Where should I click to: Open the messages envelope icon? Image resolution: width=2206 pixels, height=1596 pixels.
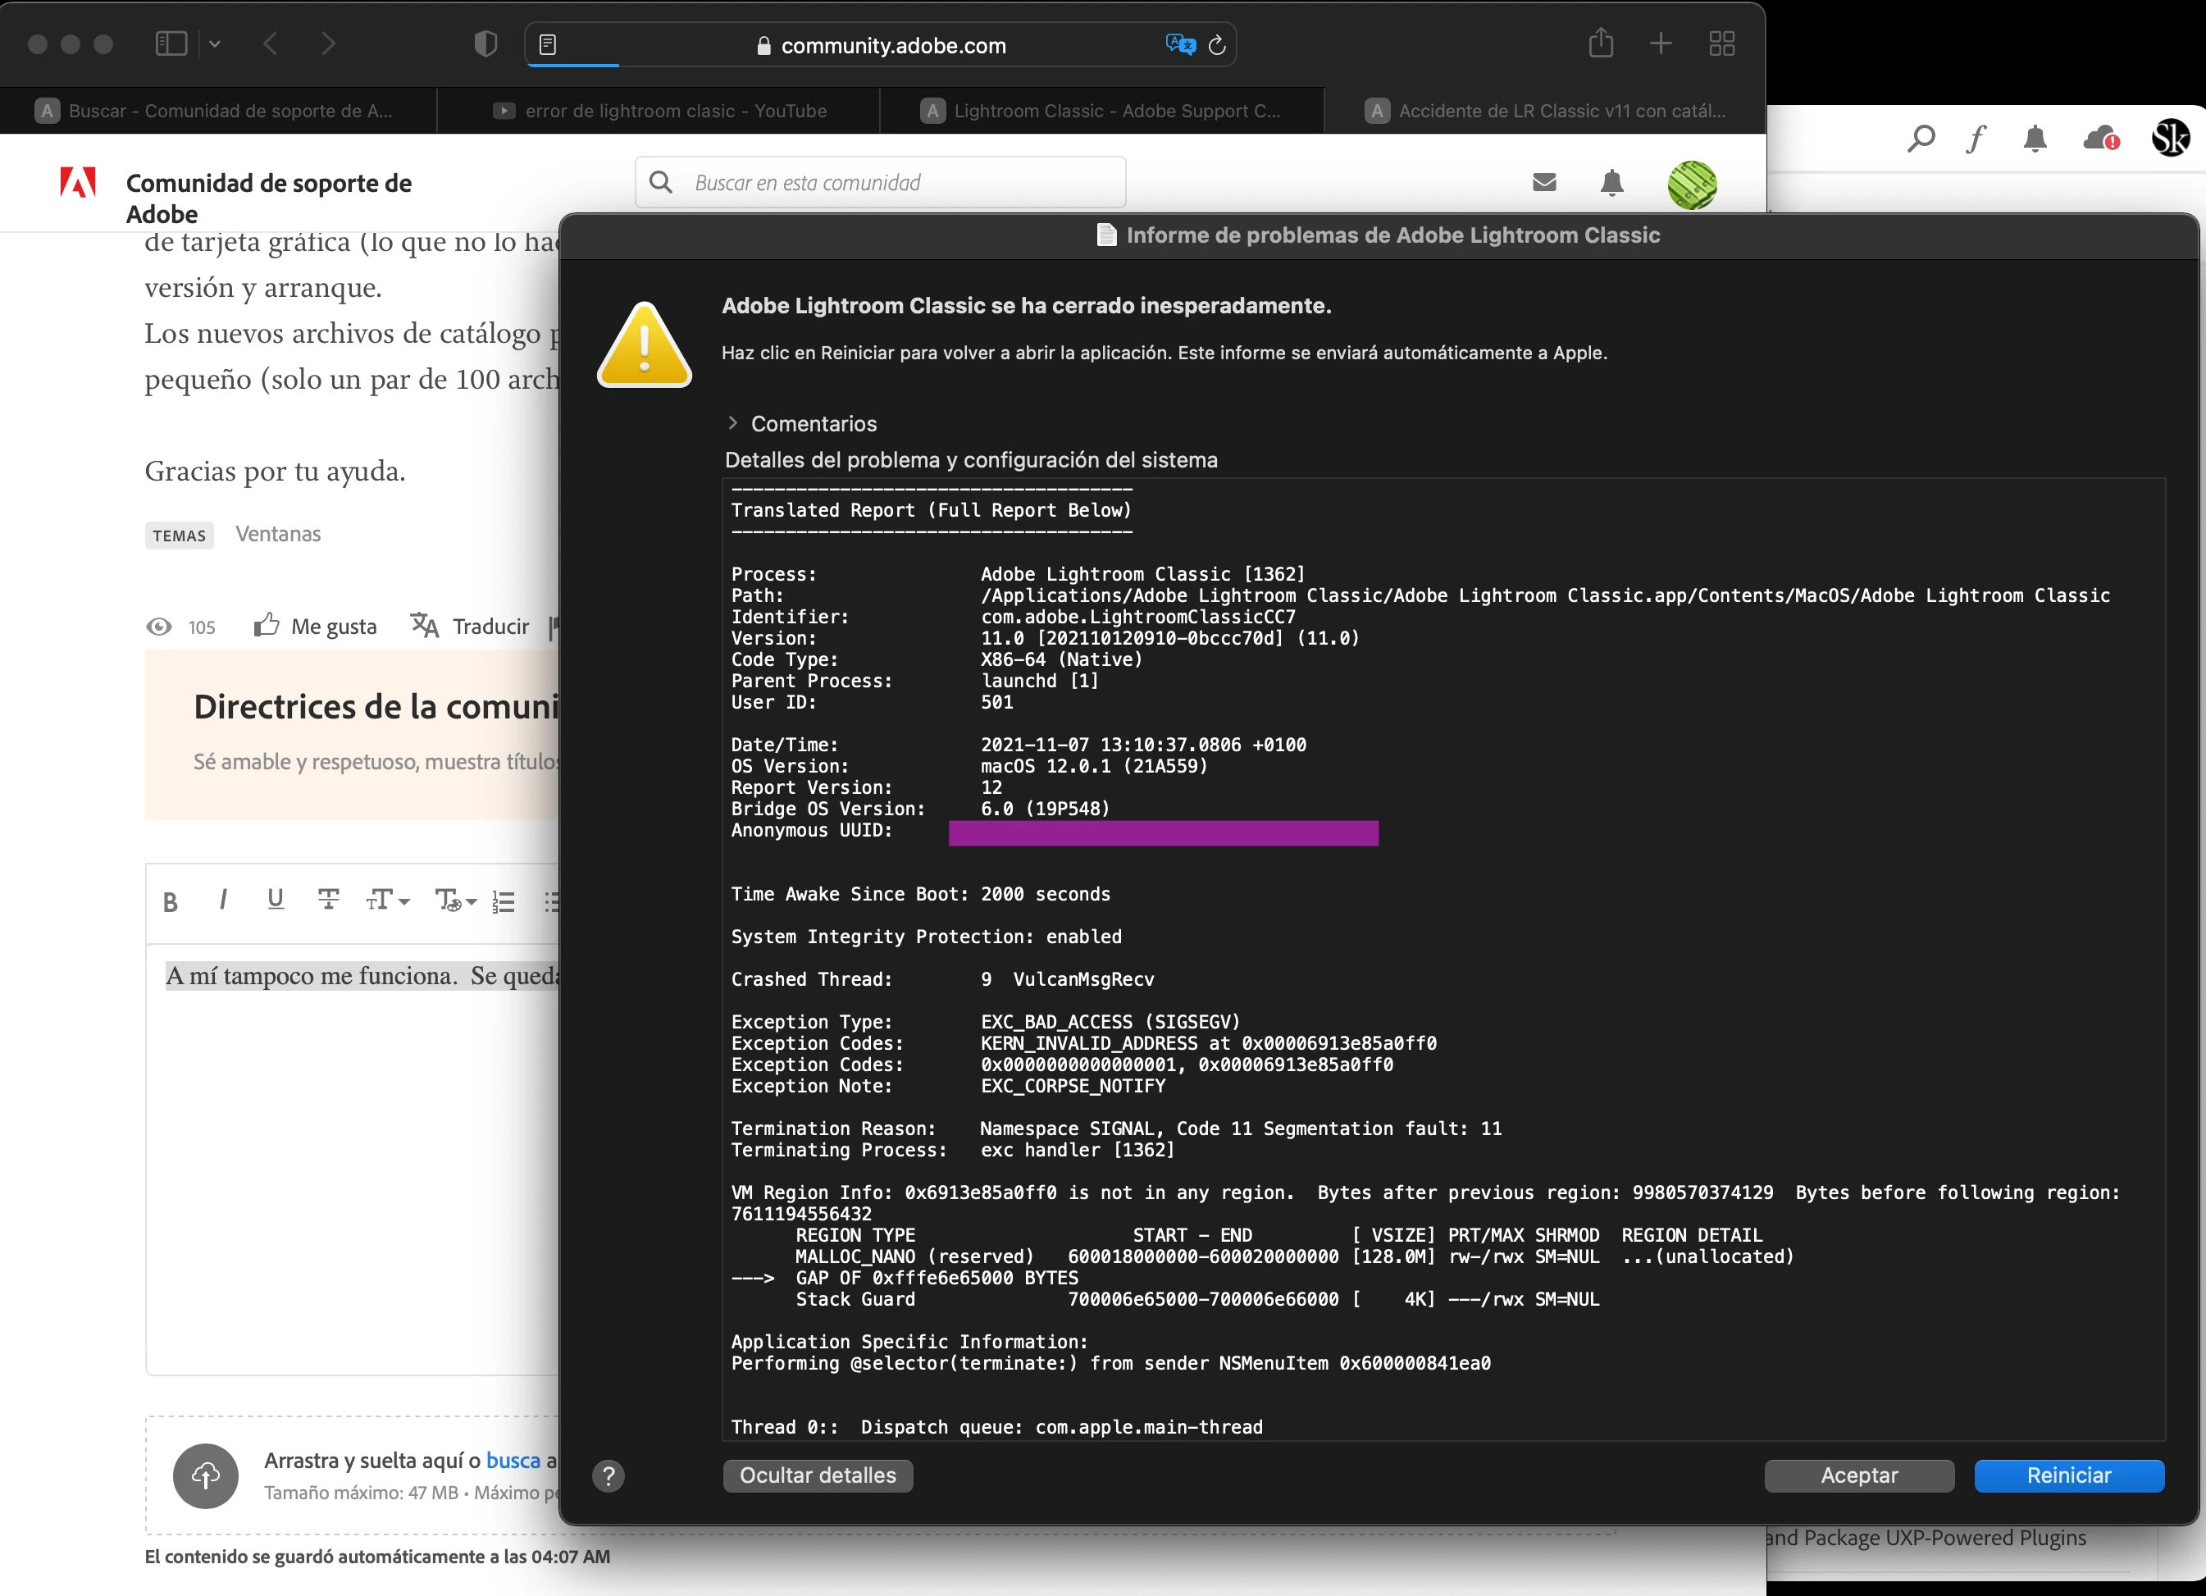(1544, 182)
